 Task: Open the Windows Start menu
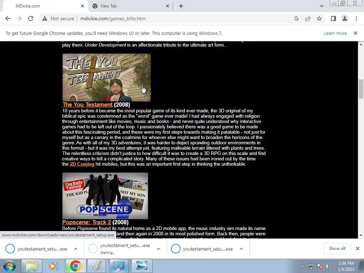pos(10,266)
